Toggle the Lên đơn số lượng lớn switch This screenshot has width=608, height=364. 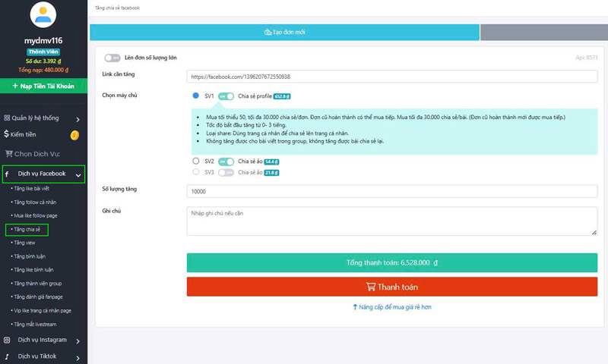[x=112, y=58]
